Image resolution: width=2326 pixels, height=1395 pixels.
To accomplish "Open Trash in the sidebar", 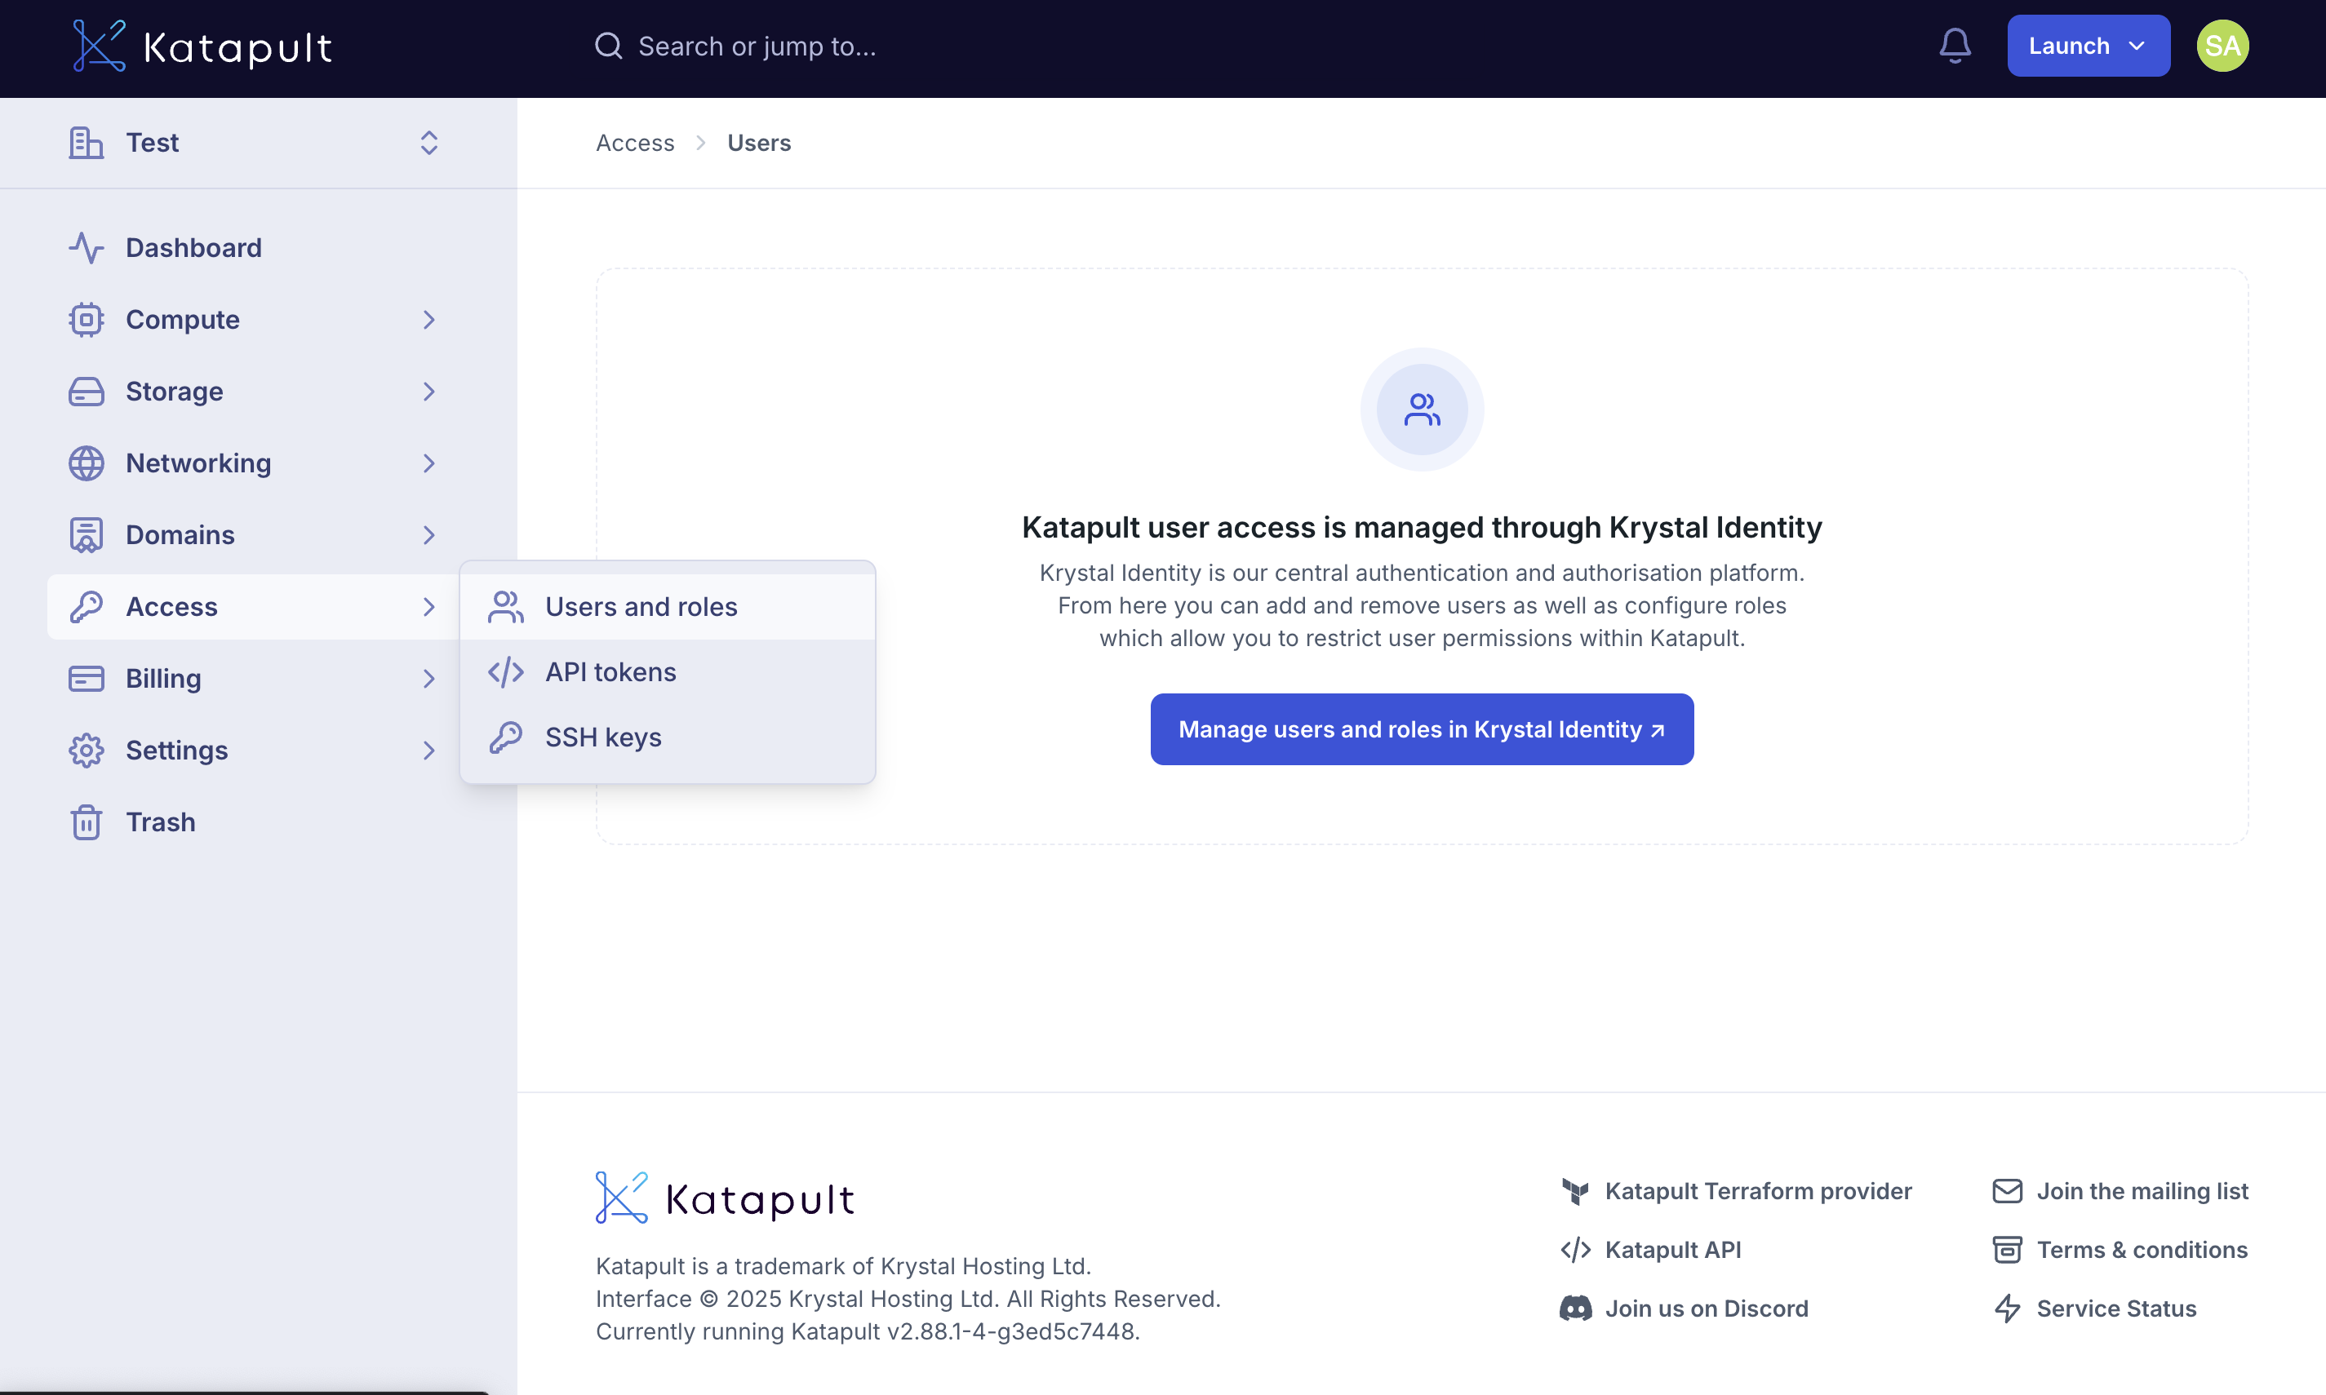I will [x=254, y=822].
